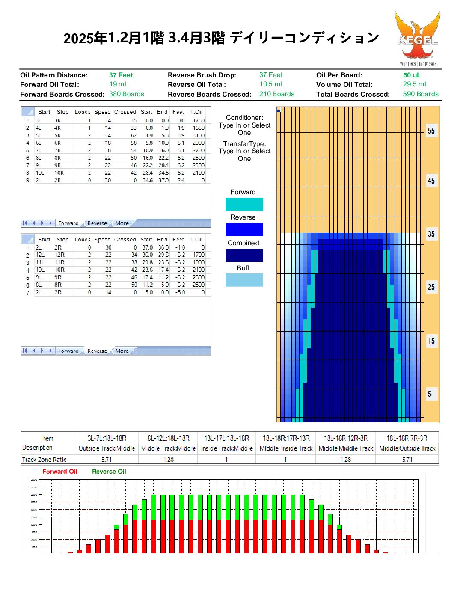The width and height of the screenshot is (466, 603).
Task: Click the dark navy Combined color swatch
Action: tap(244, 255)
